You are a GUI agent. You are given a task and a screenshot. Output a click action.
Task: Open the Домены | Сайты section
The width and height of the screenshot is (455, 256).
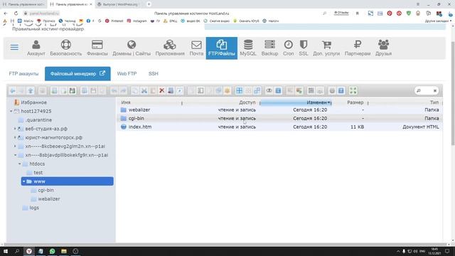[x=132, y=48]
